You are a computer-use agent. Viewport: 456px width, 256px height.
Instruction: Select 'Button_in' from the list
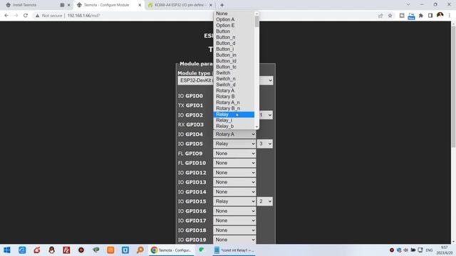[x=234, y=55]
